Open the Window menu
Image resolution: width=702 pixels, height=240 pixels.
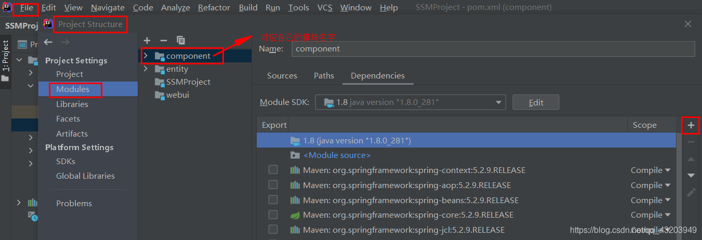coord(356,8)
